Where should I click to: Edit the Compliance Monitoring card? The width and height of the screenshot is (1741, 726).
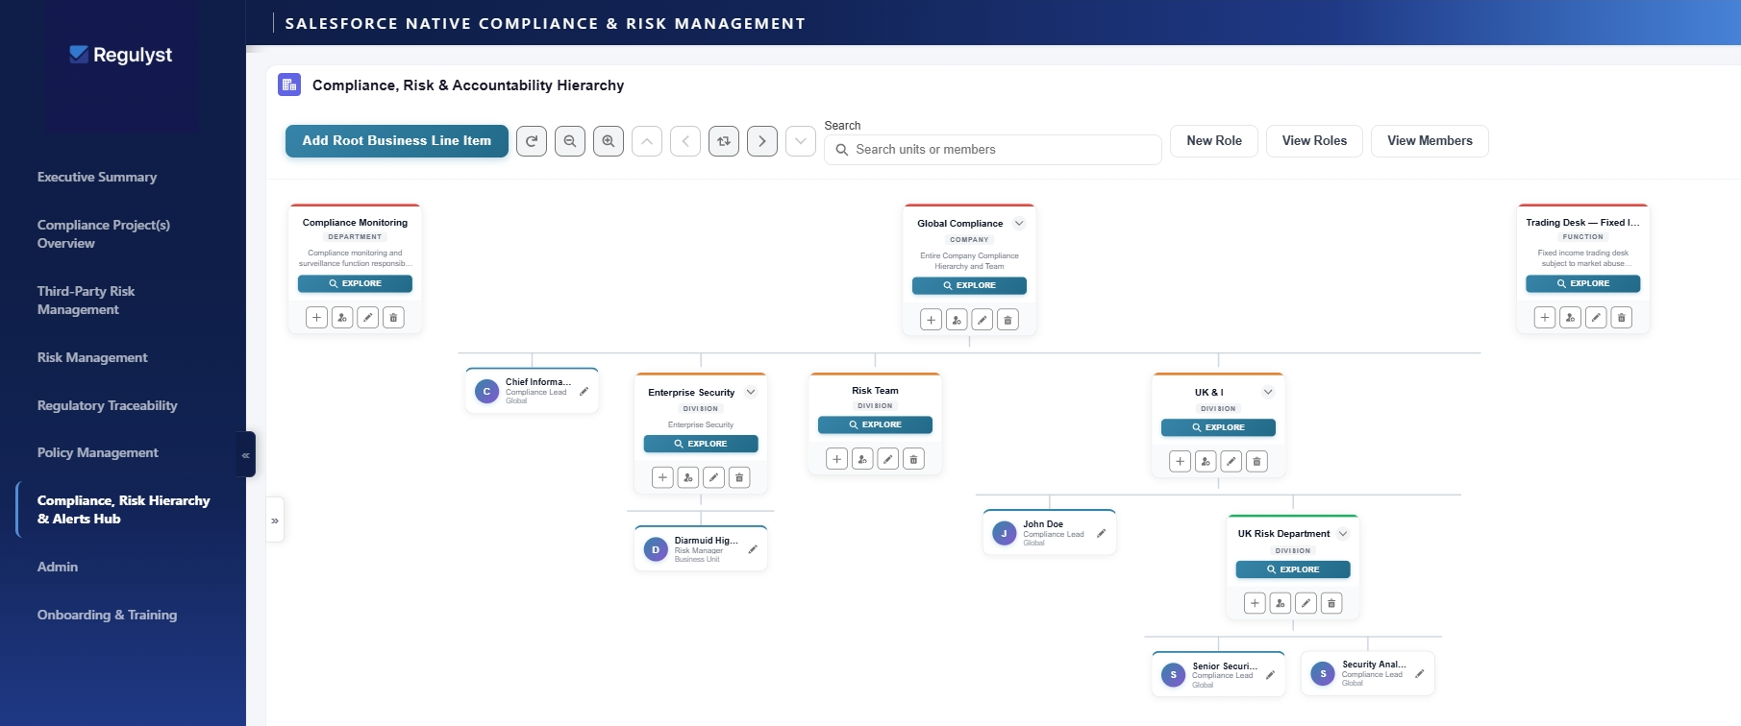click(x=367, y=318)
